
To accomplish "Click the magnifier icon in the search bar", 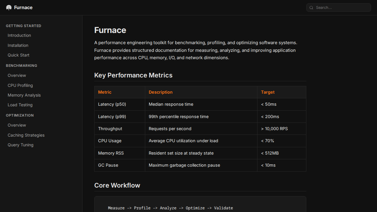I will point(311,8).
